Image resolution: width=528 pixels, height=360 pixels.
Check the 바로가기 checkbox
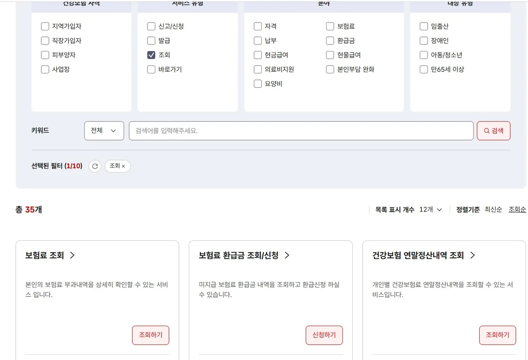pyautogui.click(x=151, y=69)
